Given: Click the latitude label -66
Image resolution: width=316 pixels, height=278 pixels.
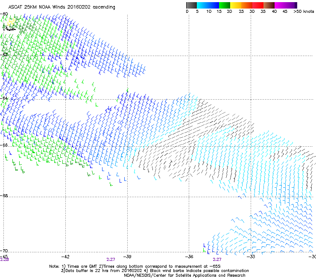Looking at the screenshot, I should click(4, 145).
